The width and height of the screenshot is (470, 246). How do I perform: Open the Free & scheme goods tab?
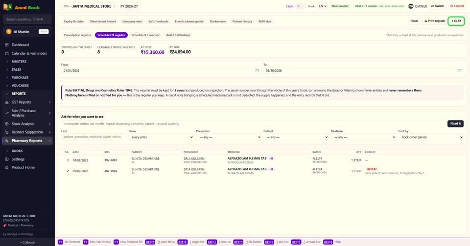point(189,21)
